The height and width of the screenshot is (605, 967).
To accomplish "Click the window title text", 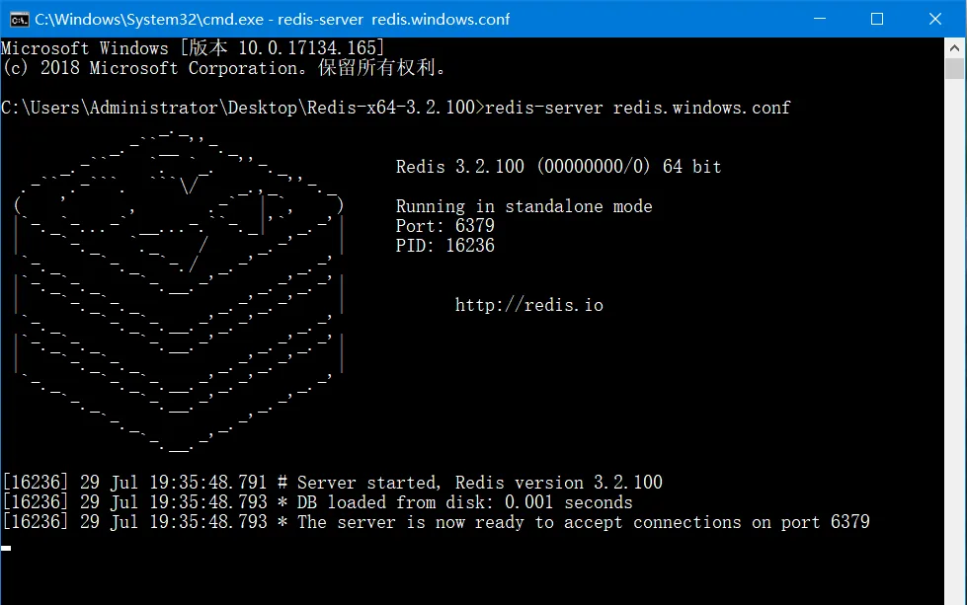I will click(x=272, y=20).
